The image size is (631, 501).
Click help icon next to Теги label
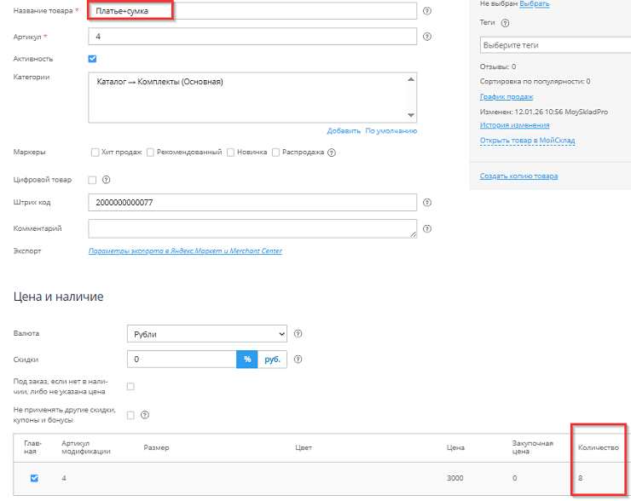tap(506, 23)
